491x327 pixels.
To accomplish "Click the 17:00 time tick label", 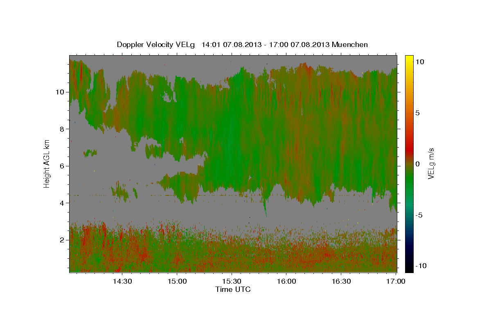I will point(396,281).
